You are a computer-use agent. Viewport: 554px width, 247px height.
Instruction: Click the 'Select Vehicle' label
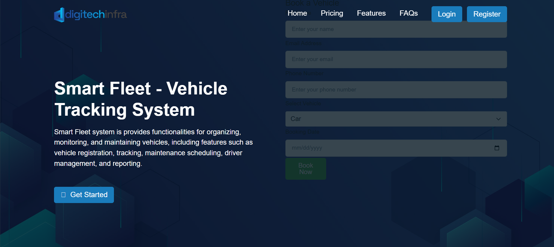click(303, 104)
